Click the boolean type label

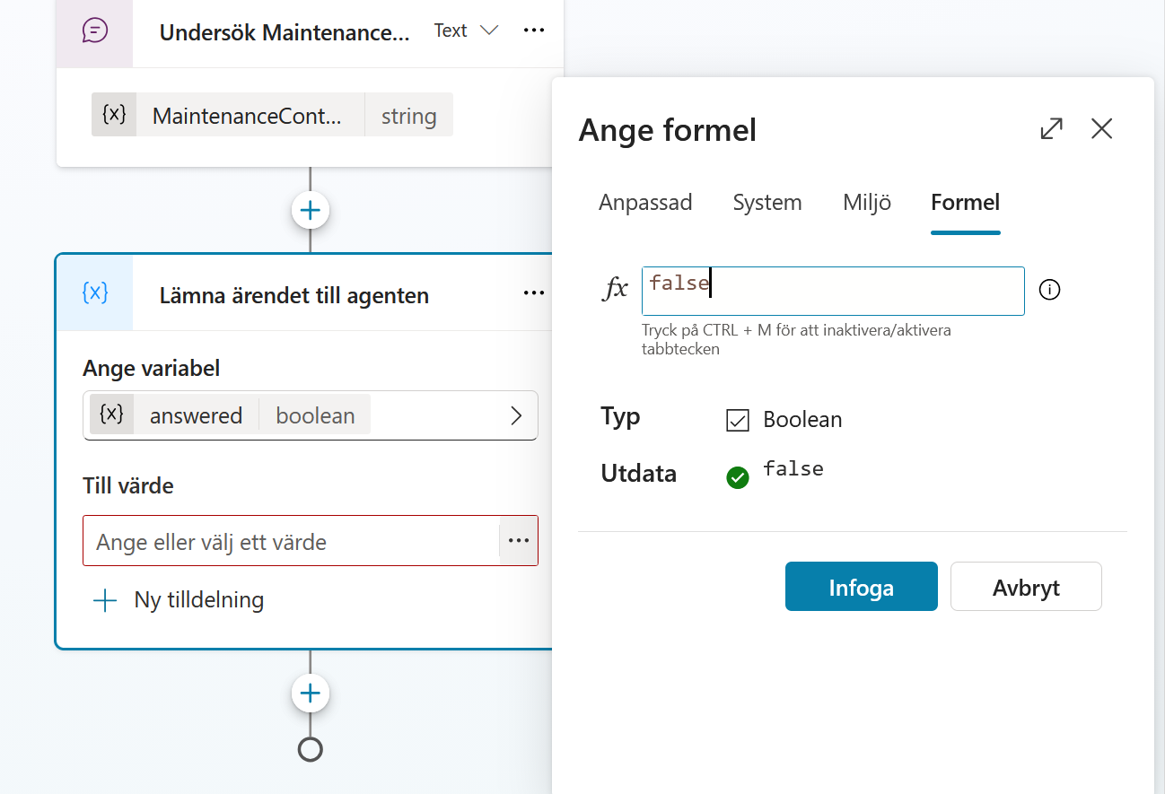click(315, 416)
